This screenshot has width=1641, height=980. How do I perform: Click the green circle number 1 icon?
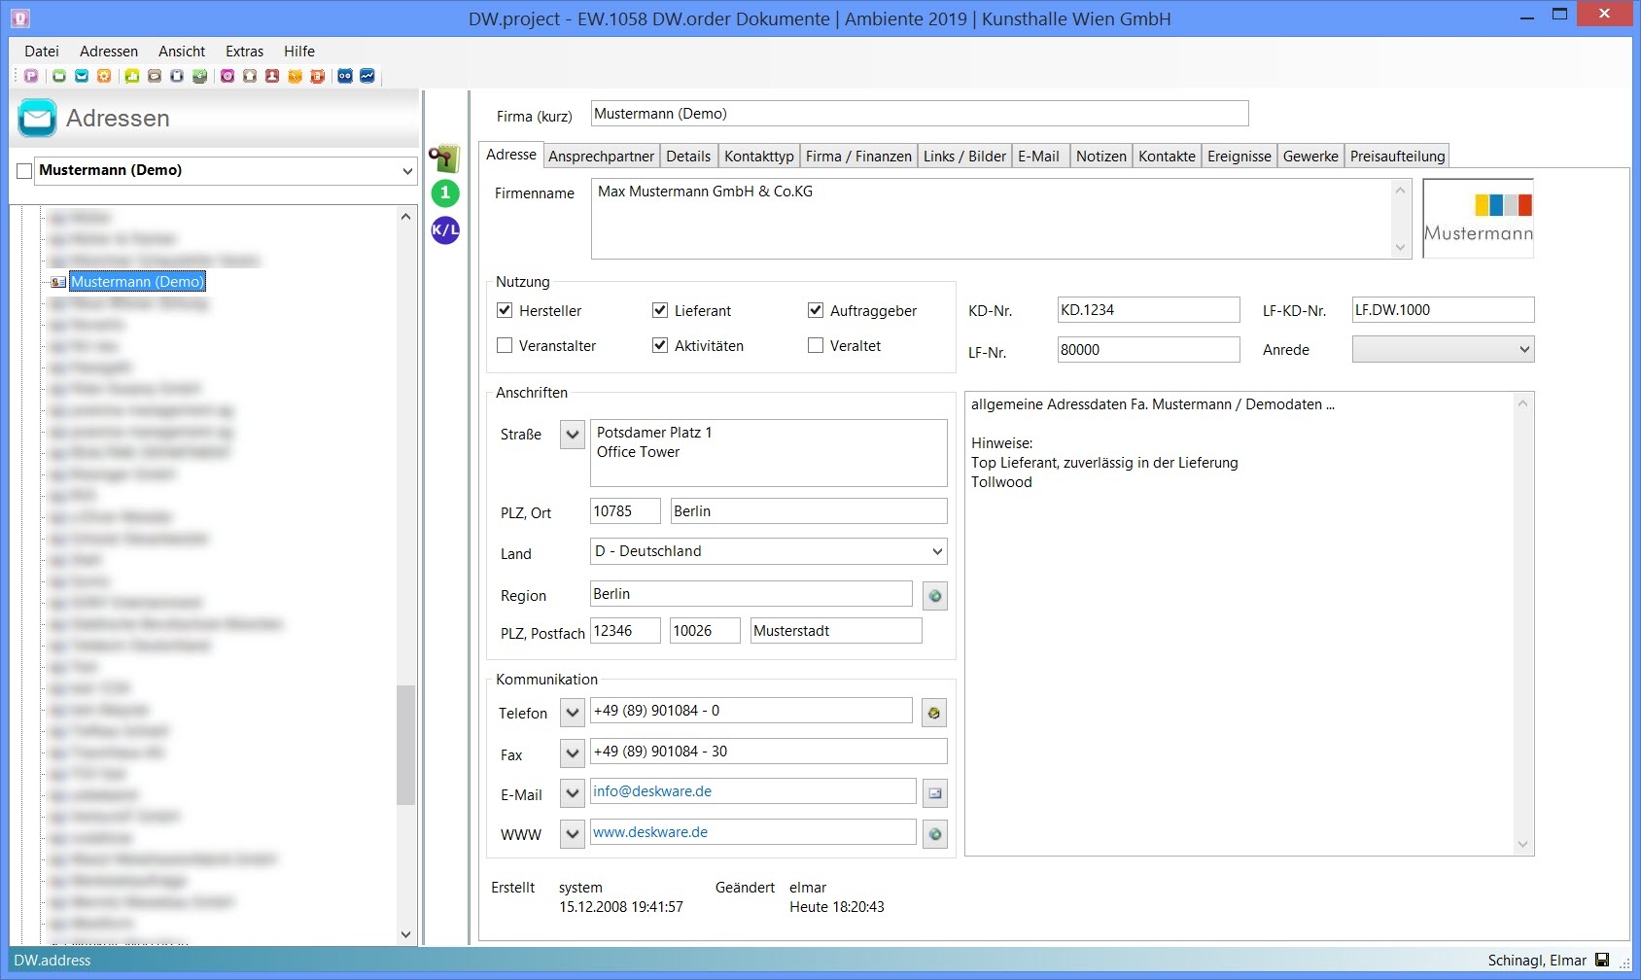tap(445, 192)
